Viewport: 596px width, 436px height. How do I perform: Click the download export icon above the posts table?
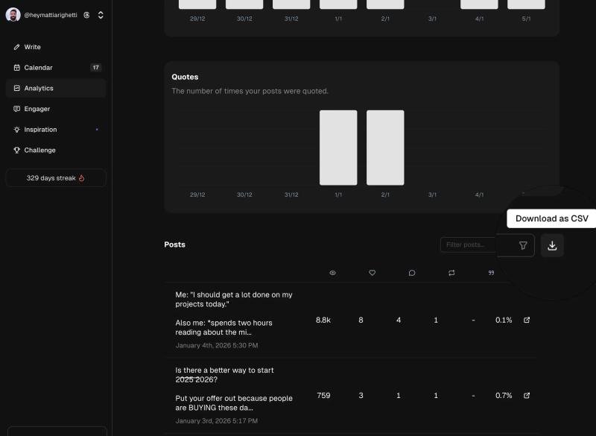coord(552,245)
